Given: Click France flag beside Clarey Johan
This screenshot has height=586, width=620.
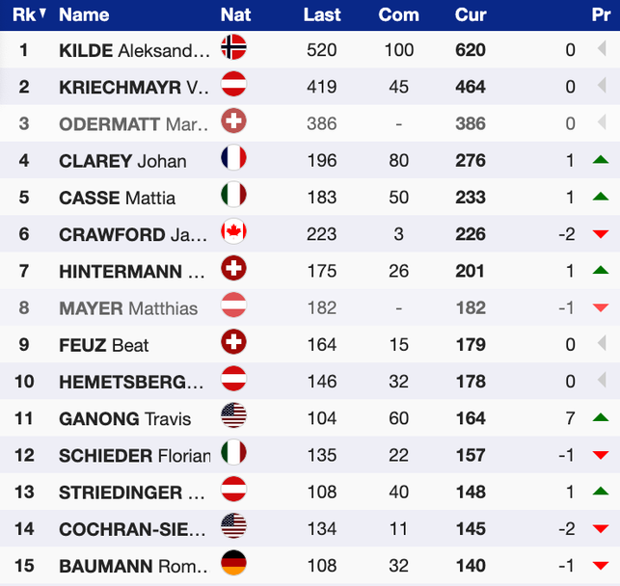Looking at the screenshot, I should pos(233,160).
